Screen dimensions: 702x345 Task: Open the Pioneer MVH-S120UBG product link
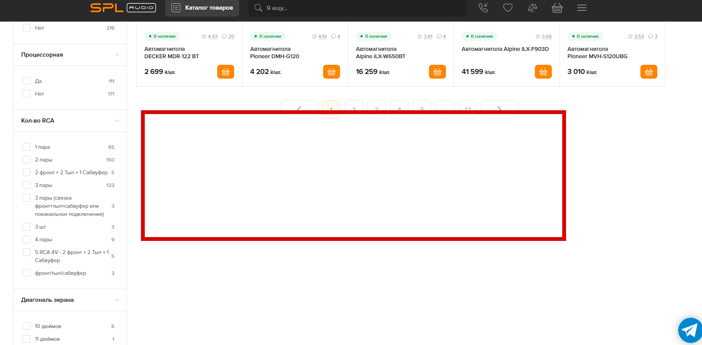pos(597,53)
